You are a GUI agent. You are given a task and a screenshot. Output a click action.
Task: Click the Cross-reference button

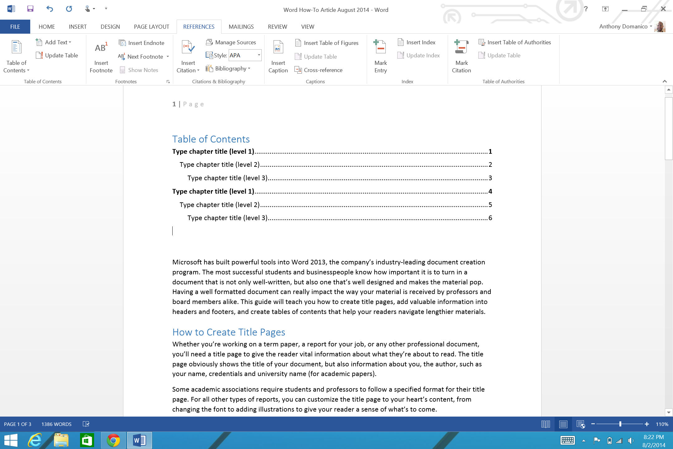pyautogui.click(x=319, y=70)
